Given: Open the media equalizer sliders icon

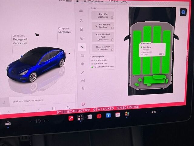Looking at the screenshot, I should tap(54, 109).
